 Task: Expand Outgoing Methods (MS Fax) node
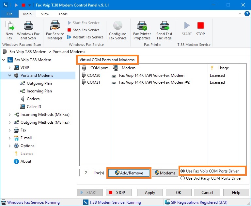coord(9,122)
